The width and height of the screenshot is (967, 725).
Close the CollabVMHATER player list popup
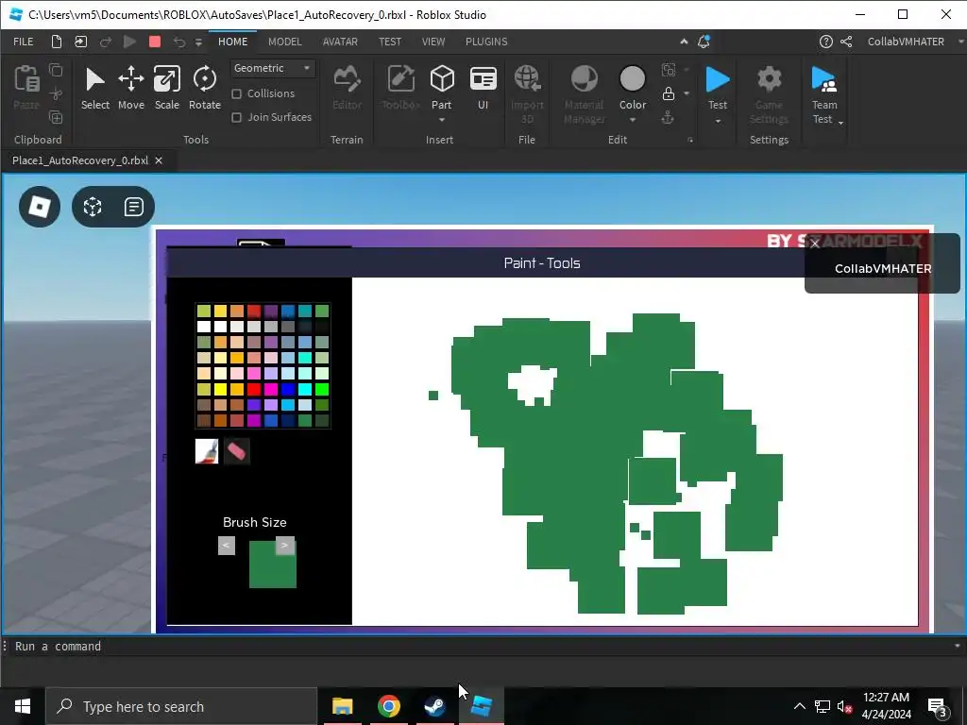815,244
